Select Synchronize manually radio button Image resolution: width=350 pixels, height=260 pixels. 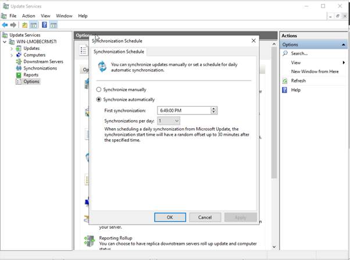coord(99,89)
